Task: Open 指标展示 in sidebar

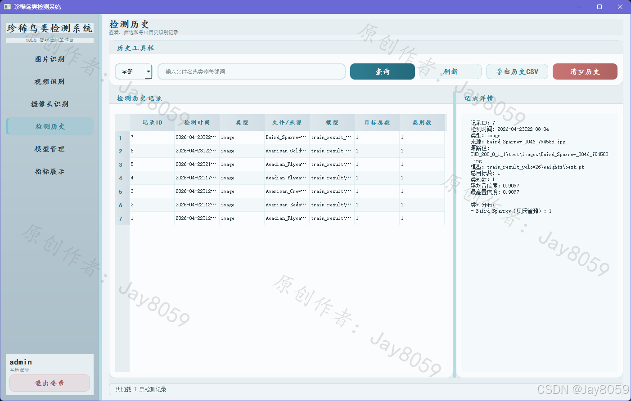Action: point(50,172)
